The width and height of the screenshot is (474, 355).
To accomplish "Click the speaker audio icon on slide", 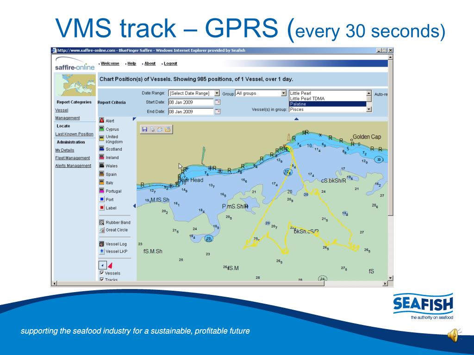I will (455, 336).
